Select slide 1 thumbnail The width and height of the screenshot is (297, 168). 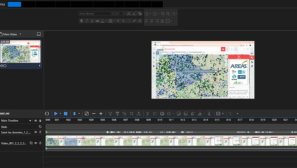21,51
